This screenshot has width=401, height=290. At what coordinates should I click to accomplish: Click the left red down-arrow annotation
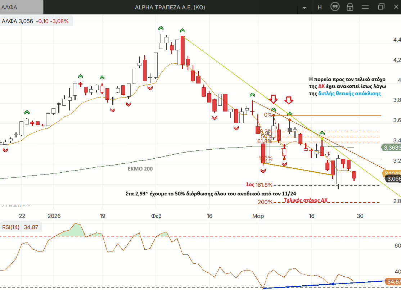click(x=274, y=99)
